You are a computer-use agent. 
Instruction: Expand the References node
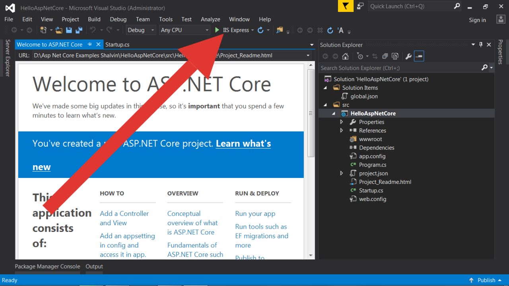pyautogui.click(x=342, y=130)
